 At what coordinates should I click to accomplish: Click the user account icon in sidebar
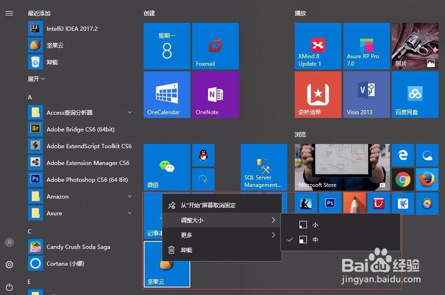pos(9,242)
